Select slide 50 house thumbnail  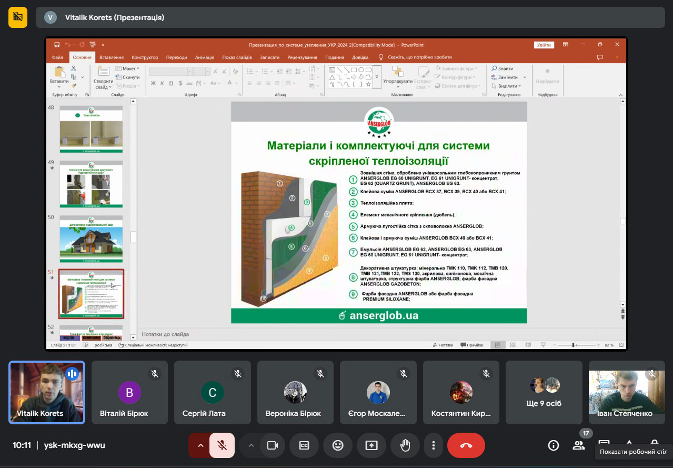tap(91, 239)
